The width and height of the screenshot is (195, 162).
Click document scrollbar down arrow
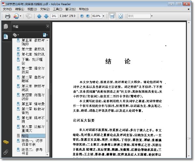click(x=189, y=156)
